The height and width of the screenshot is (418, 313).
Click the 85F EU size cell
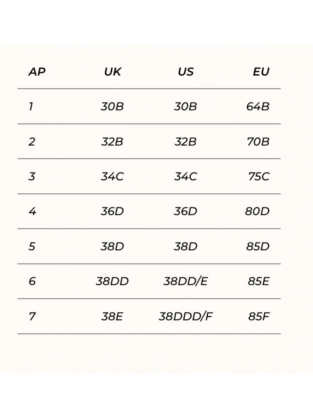click(x=259, y=317)
